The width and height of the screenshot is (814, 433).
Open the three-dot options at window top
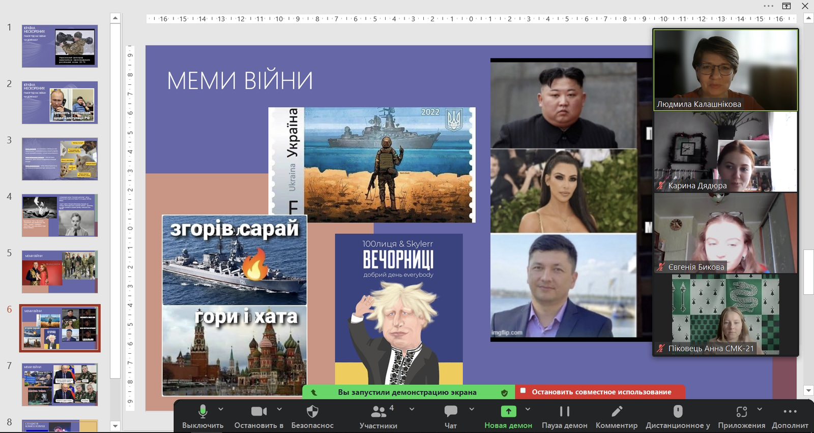tap(768, 6)
